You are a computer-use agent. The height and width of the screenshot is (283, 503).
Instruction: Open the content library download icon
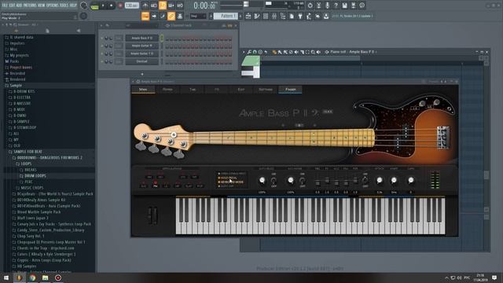(x=326, y=16)
